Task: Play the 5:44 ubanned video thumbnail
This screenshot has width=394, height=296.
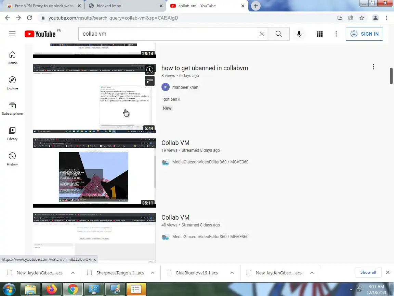Action: [x=94, y=98]
